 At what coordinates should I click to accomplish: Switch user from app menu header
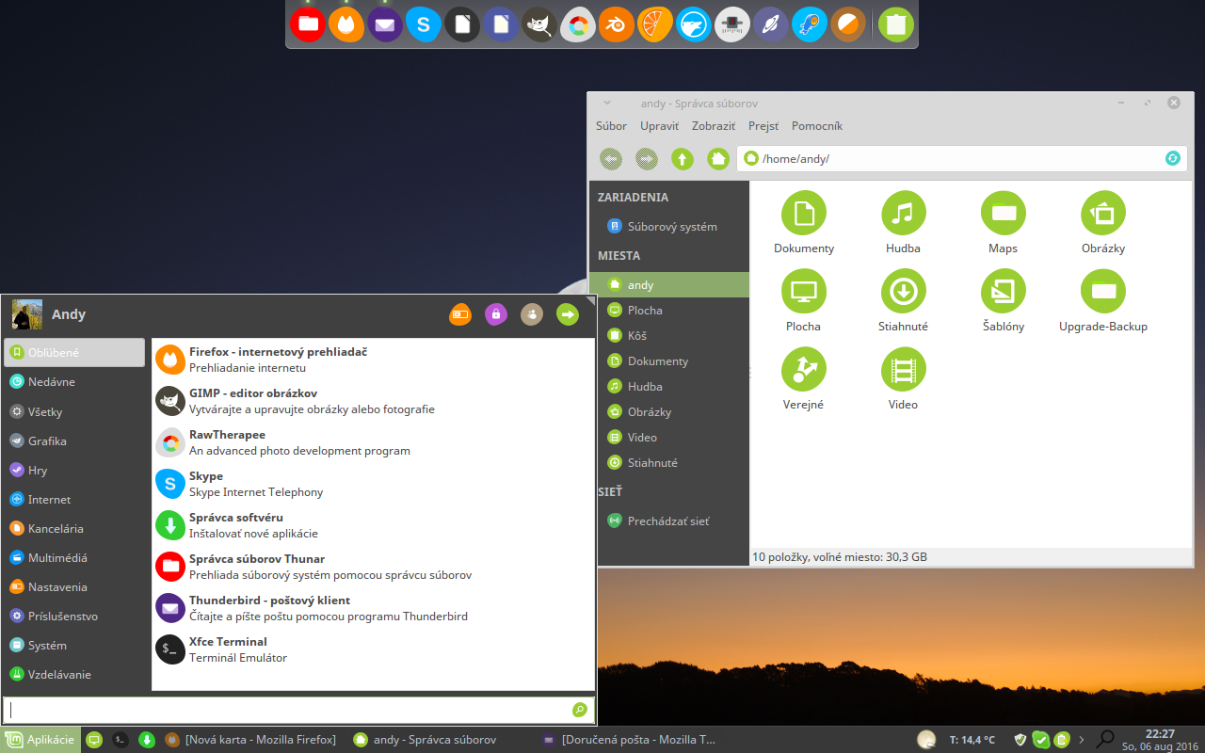[532, 314]
